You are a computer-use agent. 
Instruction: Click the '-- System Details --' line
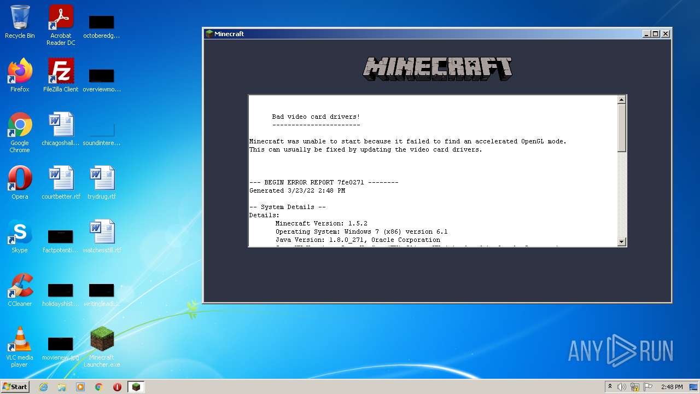(288, 207)
